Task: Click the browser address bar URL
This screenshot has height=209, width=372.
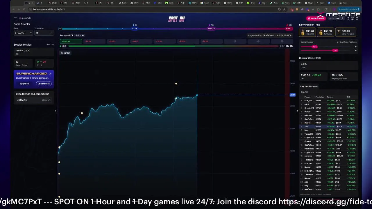Action: click(49, 9)
